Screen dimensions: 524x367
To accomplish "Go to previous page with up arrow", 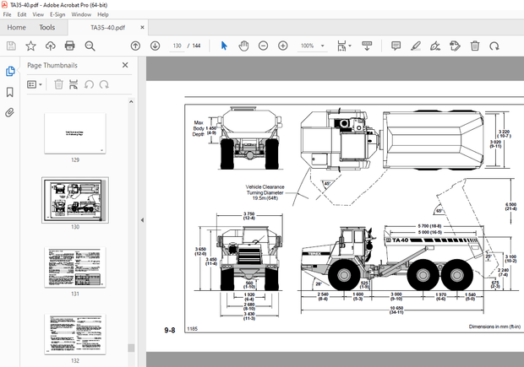I will coord(135,46).
